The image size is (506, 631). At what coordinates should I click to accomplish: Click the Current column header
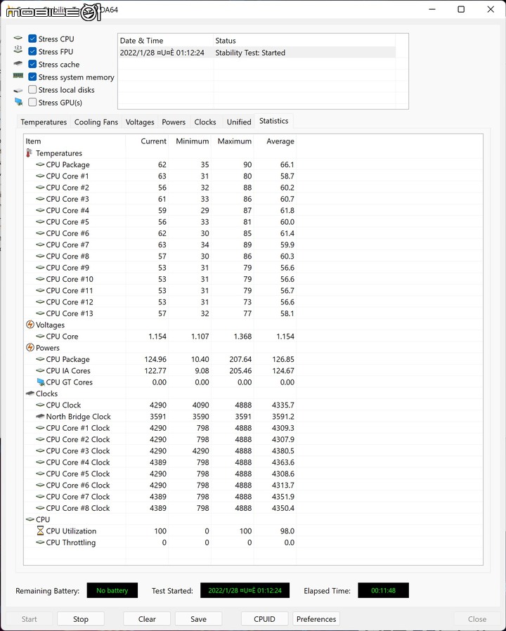(x=147, y=141)
